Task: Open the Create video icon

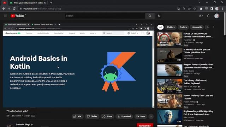Action: tap(201, 16)
